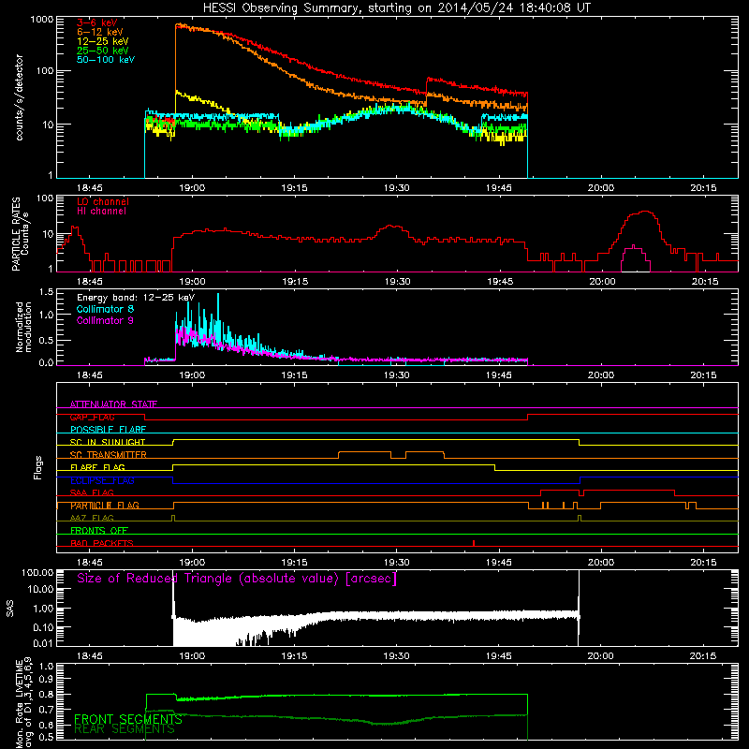Image resolution: width=749 pixels, height=749 pixels.
Task: Click the red BAD_PACKETS spike marker
Action: coord(474,543)
